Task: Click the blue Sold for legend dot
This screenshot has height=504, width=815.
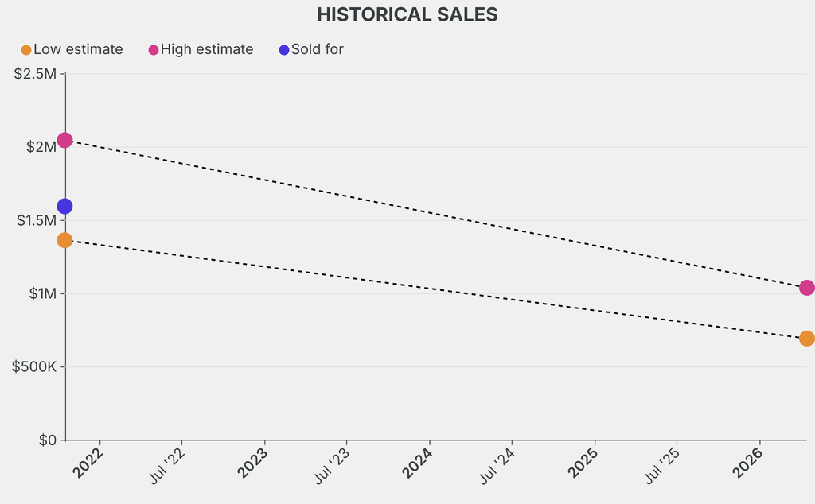Action: [x=284, y=50]
